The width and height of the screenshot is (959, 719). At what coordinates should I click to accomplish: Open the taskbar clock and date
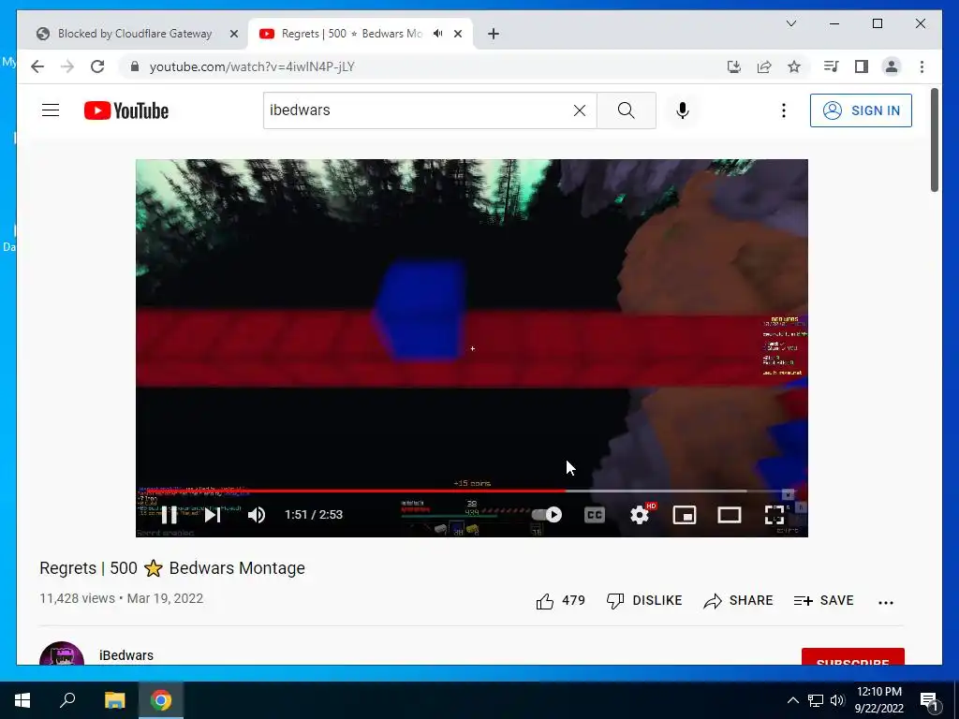coord(878,700)
